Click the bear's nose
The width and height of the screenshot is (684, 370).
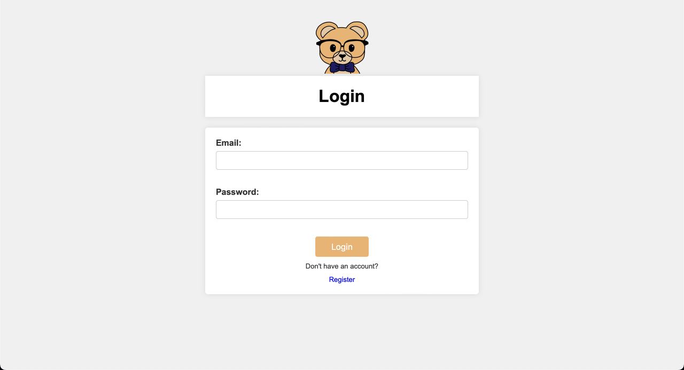tap(343, 55)
